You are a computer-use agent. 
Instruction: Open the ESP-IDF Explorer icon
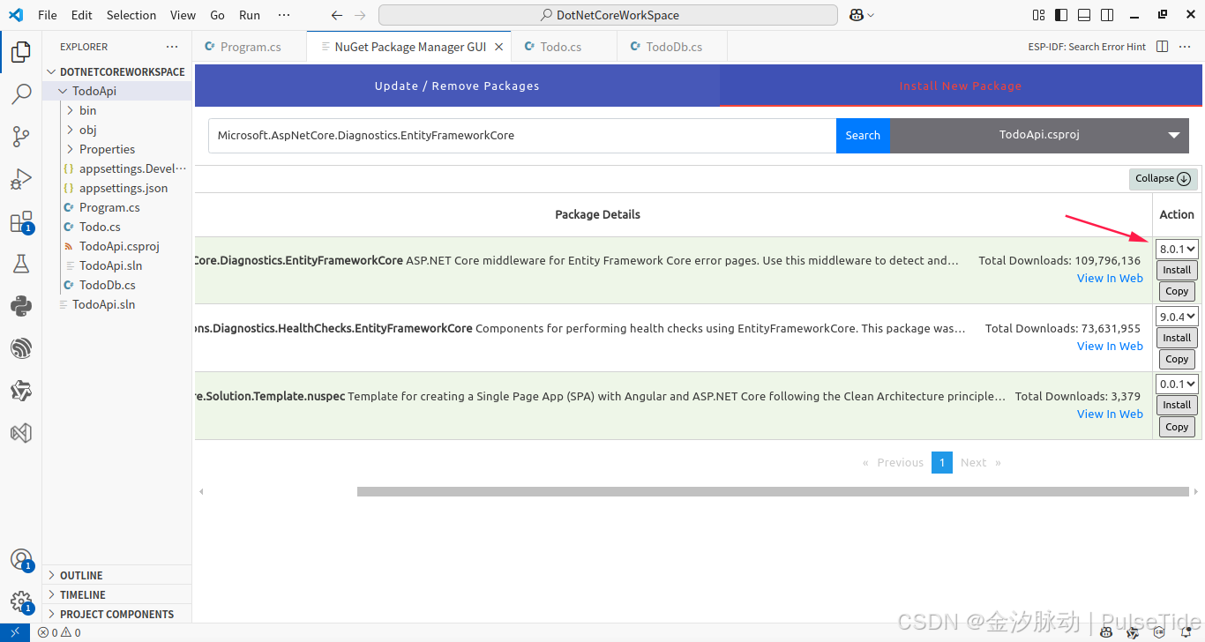(x=21, y=348)
